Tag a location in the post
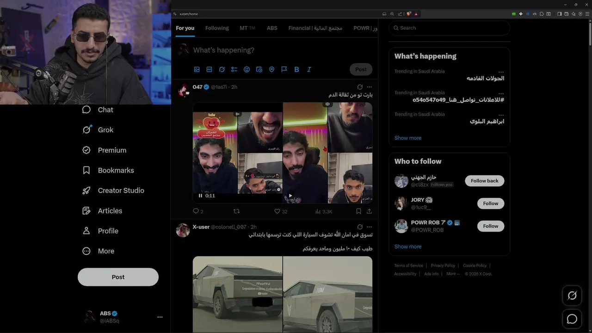This screenshot has width=592, height=333. tap(271, 69)
